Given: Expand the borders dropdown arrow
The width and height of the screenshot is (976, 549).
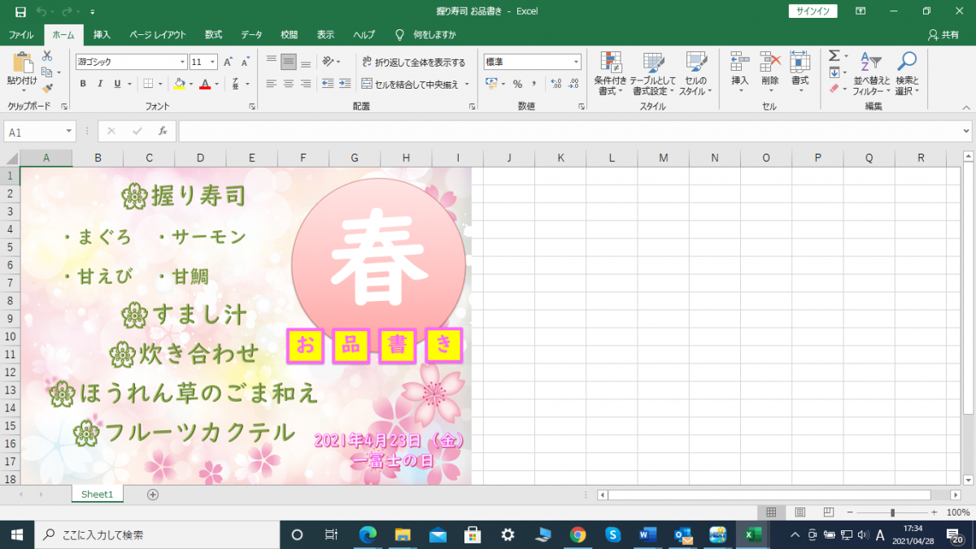Looking at the screenshot, I should coord(160,84).
